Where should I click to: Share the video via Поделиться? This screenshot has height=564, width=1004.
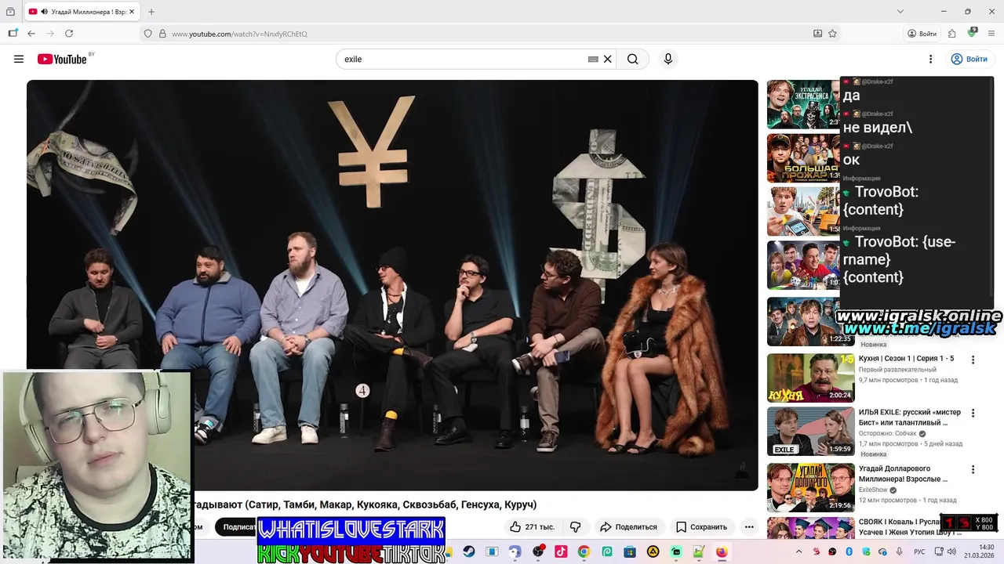coord(628,527)
